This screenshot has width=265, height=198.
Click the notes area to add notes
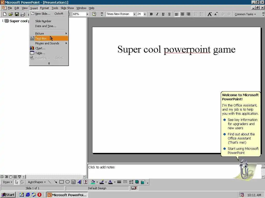pyautogui.click(x=174, y=171)
